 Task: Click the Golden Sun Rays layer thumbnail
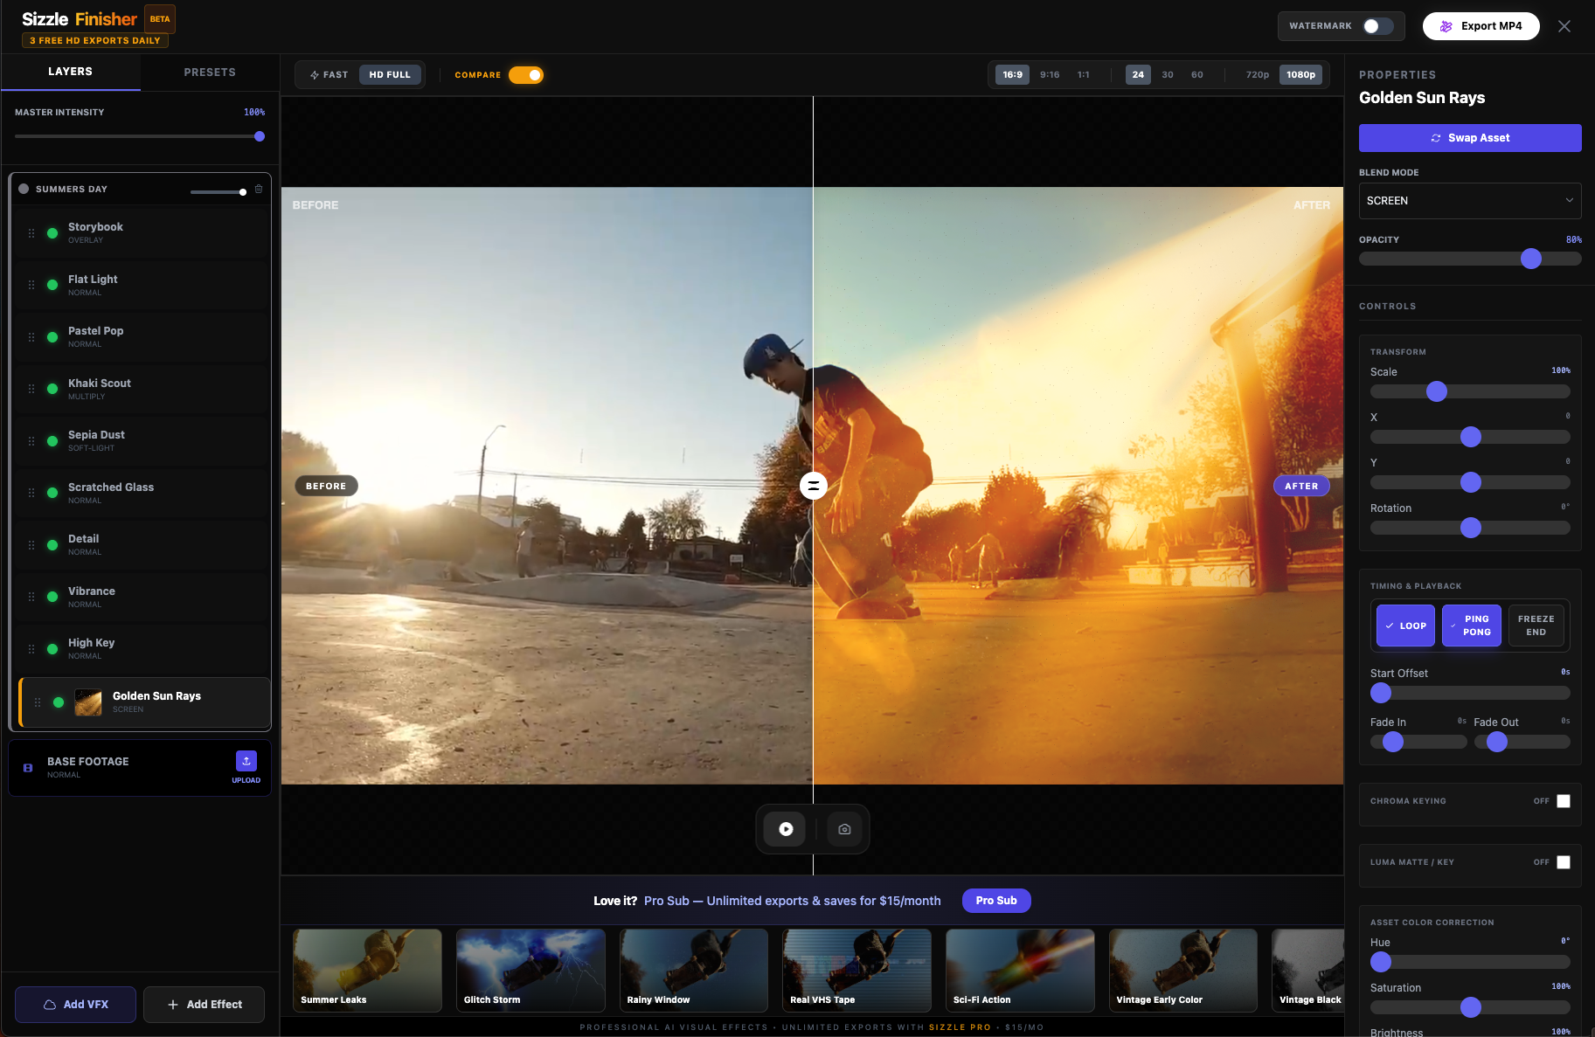coord(88,702)
